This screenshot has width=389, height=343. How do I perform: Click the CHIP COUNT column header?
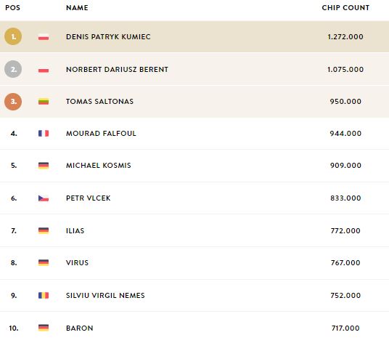[345, 8]
